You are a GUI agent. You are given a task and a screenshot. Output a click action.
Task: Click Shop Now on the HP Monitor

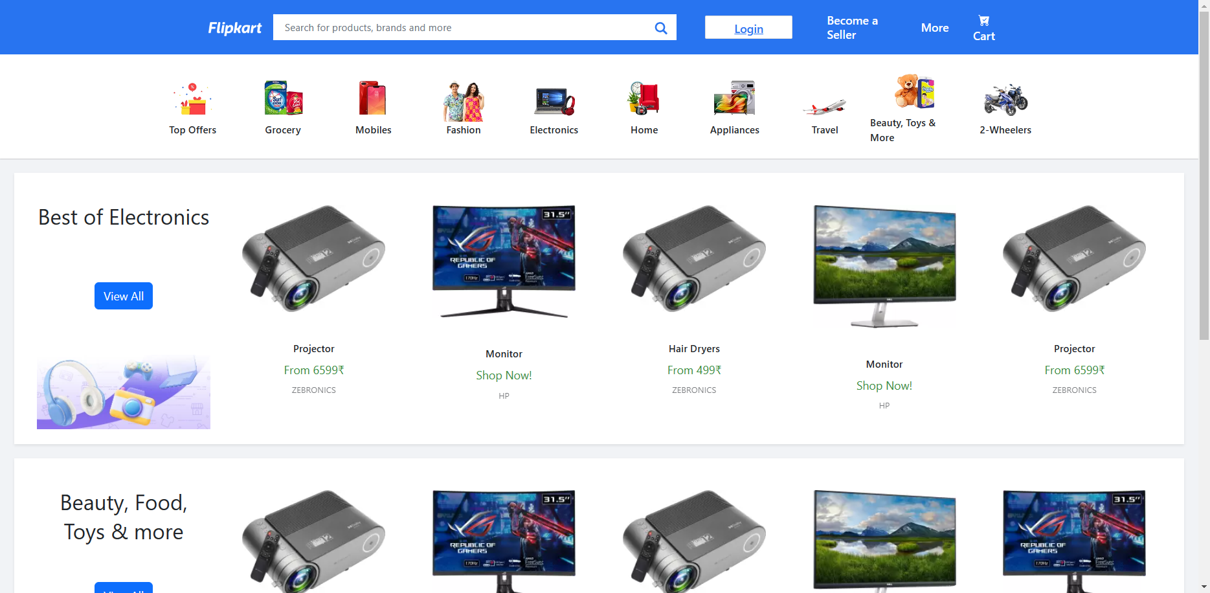(x=504, y=375)
